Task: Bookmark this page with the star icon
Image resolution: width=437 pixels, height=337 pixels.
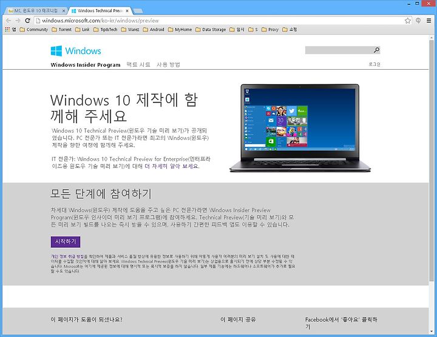Action: point(408,21)
